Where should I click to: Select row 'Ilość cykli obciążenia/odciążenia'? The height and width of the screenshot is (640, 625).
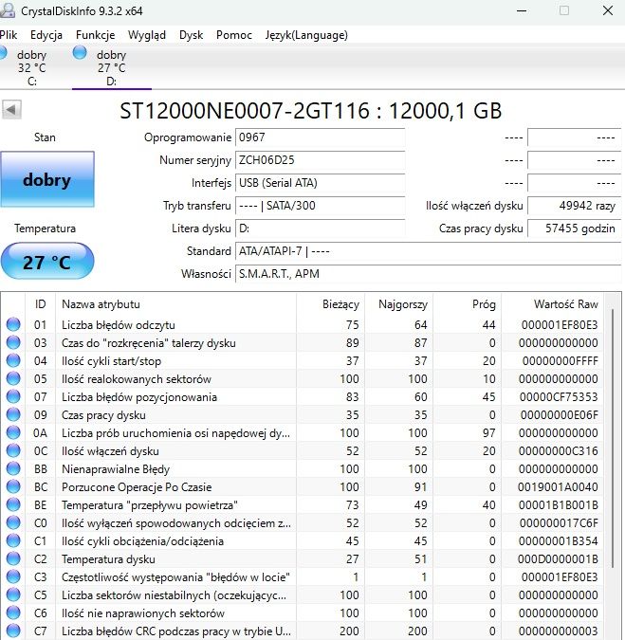pyautogui.click(x=303, y=540)
